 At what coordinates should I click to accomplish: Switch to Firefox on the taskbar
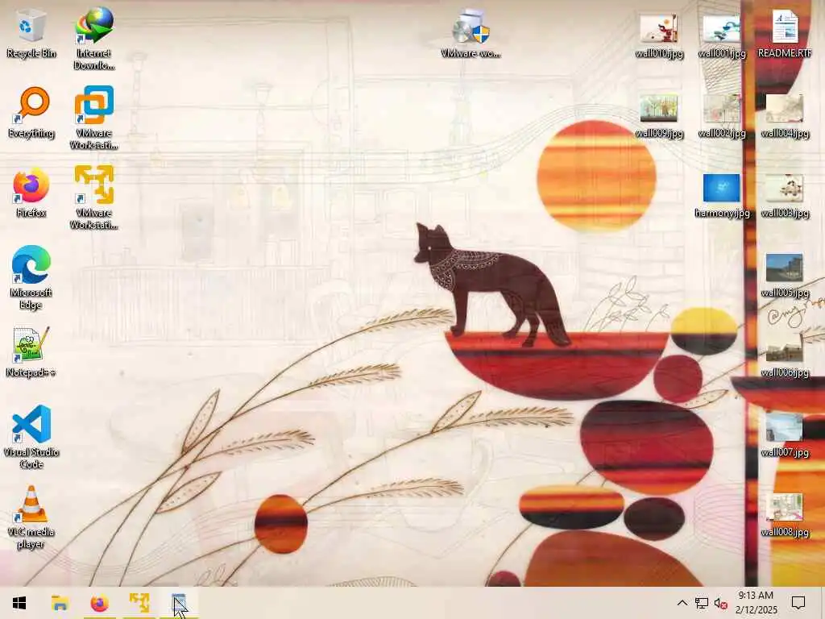tap(99, 603)
